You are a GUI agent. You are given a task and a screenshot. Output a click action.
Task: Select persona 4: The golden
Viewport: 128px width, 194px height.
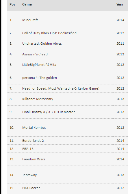click(x=40, y=78)
